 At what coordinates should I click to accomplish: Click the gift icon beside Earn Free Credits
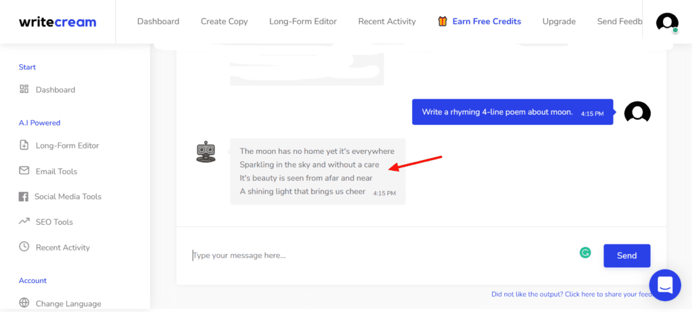point(443,21)
